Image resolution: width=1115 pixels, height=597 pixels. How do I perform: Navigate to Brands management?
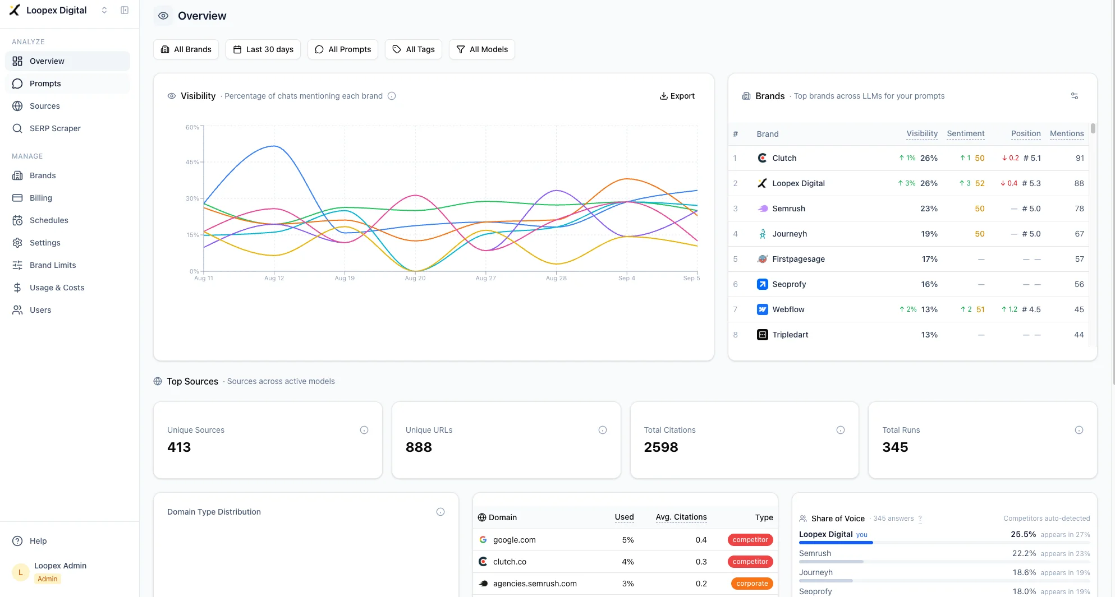(67, 175)
